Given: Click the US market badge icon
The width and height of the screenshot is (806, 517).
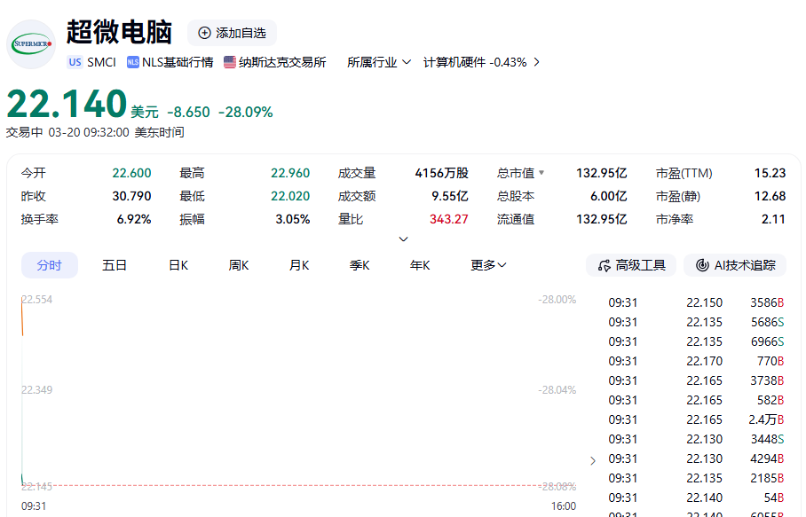Looking at the screenshot, I should pos(75,62).
